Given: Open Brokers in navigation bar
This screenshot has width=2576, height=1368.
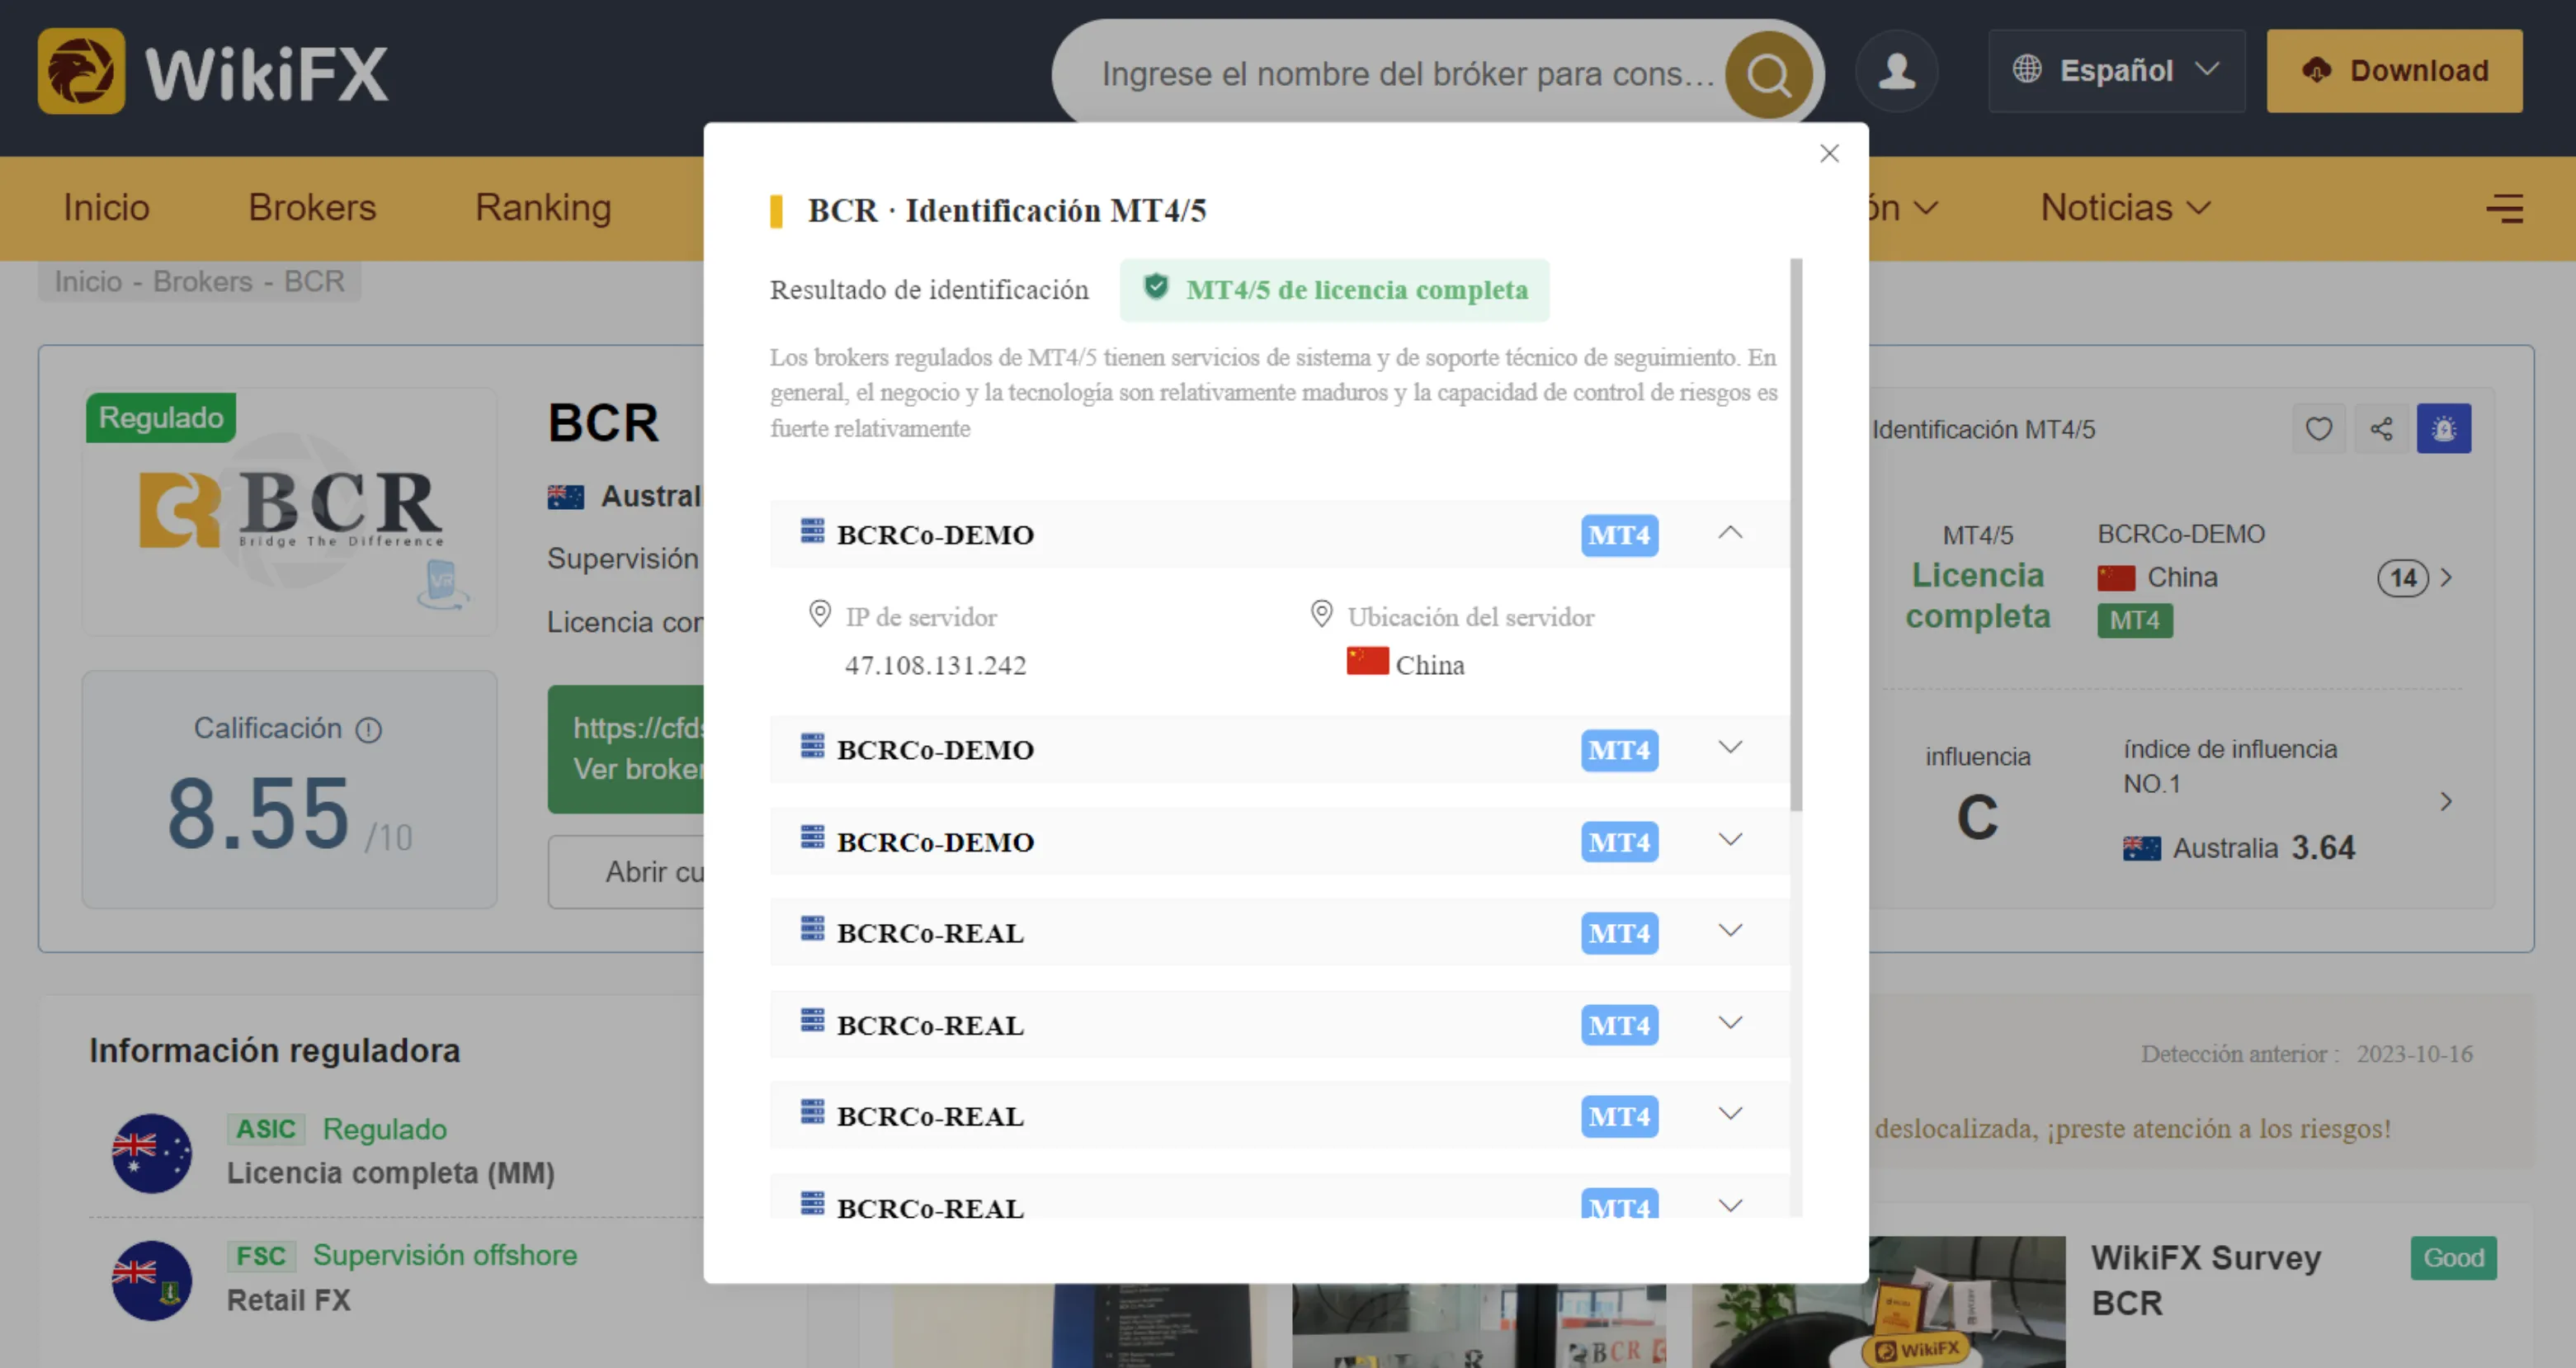Looking at the screenshot, I should pos(312,208).
